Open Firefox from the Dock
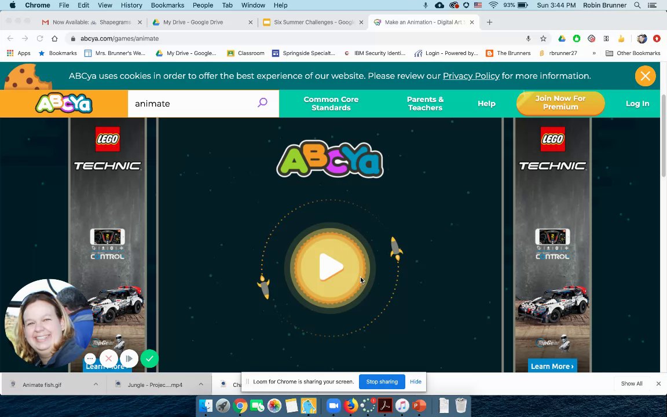Viewport: 667px width, 417px height. click(x=350, y=405)
